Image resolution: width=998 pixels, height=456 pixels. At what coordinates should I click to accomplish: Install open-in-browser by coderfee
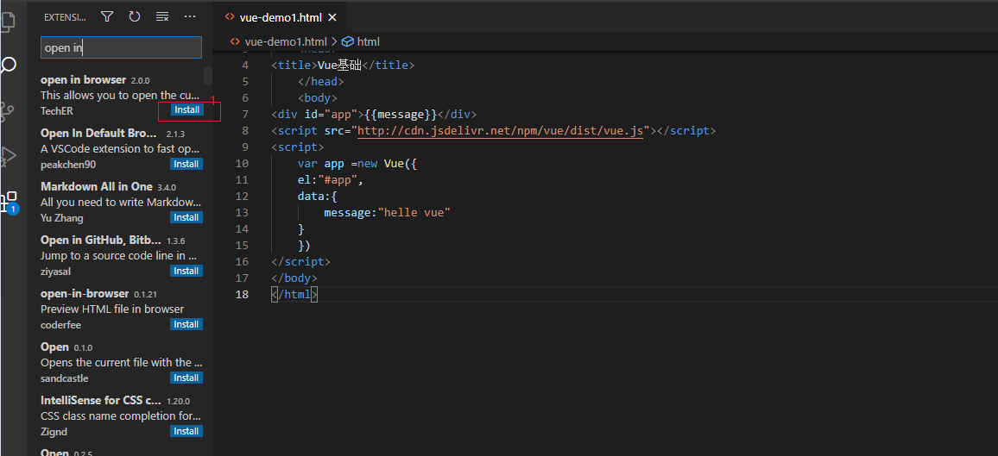coord(186,324)
